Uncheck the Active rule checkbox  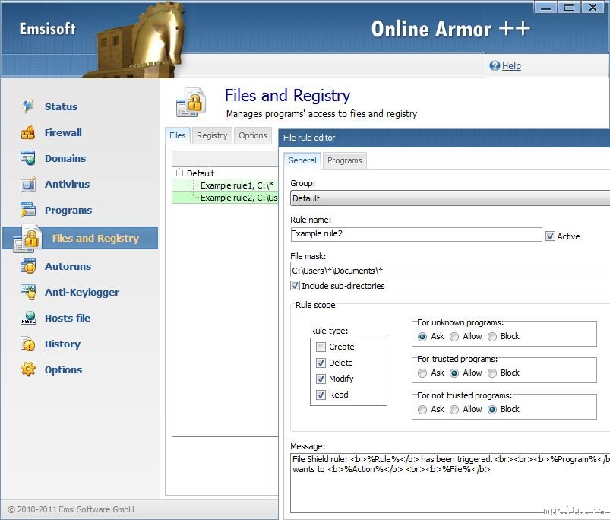(x=550, y=236)
